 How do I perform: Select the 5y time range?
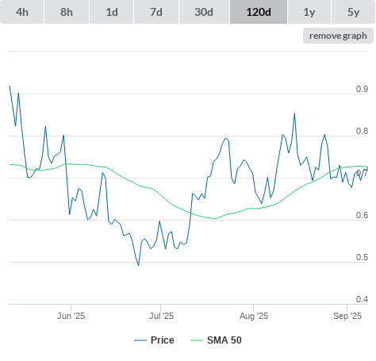[x=354, y=12]
